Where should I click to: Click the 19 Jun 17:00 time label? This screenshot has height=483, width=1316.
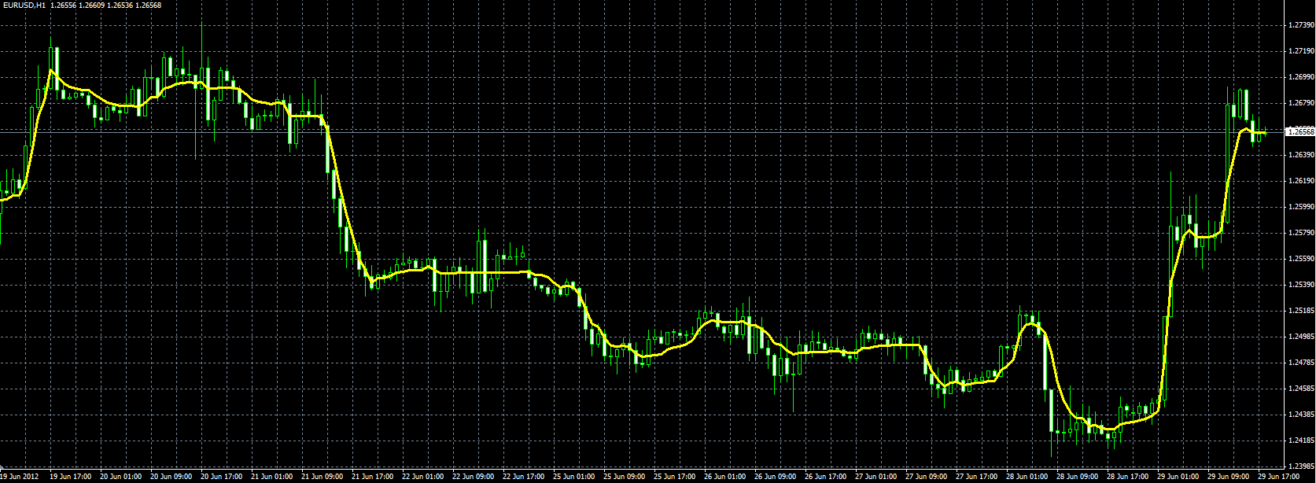tap(70, 477)
